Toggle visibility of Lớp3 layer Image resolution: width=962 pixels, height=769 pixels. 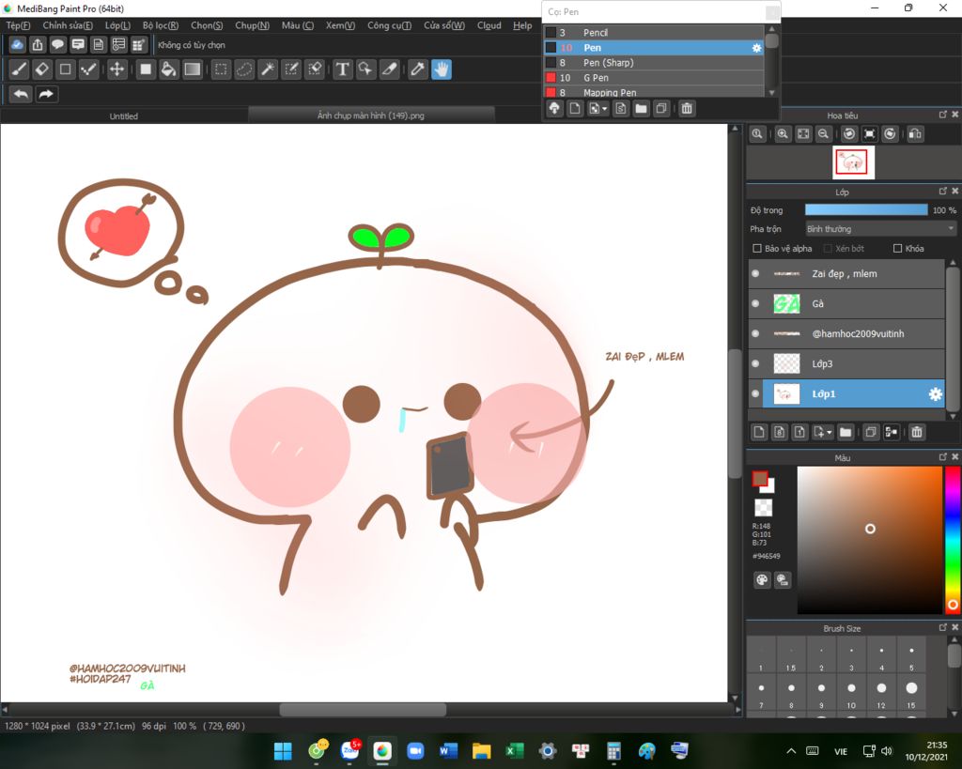[x=755, y=363]
